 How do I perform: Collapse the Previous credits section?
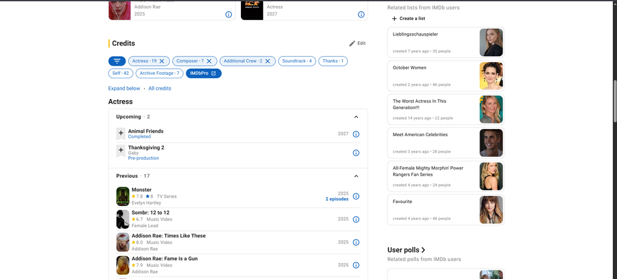pyautogui.click(x=356, y=176)
